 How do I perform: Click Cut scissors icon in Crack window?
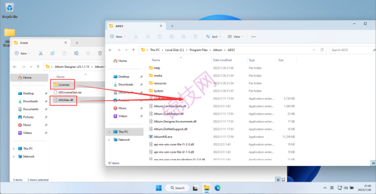click(41, 53)
